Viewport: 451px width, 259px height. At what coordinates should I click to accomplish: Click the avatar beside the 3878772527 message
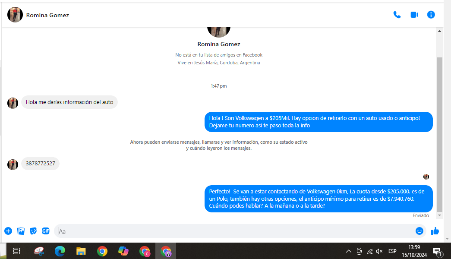pyautogui.click(x=13, y=164)
